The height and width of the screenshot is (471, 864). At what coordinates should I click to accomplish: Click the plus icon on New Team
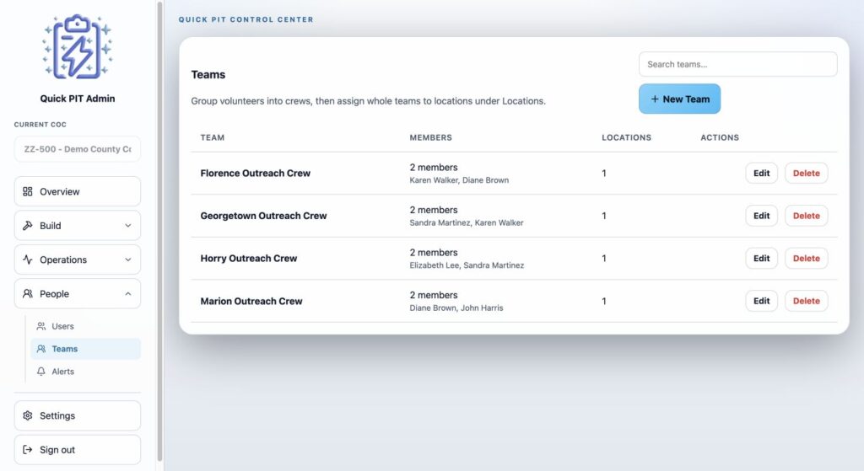click(655, 99)
